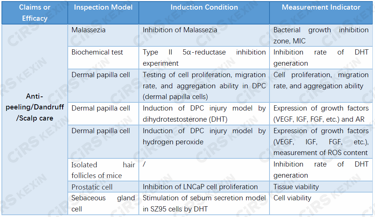Viewport: 375px width, 217px height.
Task: Click the Claims or Efficacy header
Action: point(35,13)
